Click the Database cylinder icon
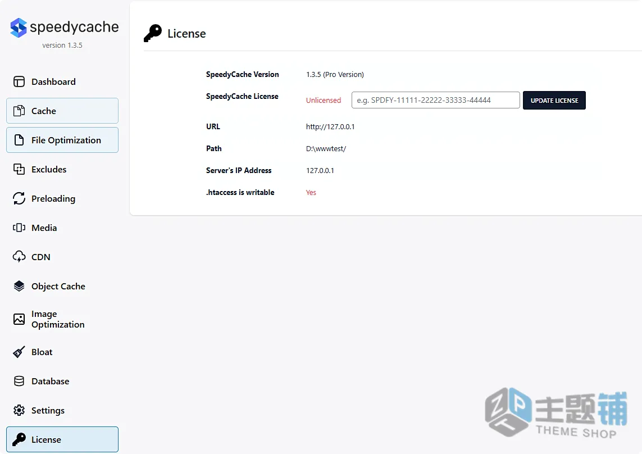Viewport: 642px width, 454px height. pos(19,381)
